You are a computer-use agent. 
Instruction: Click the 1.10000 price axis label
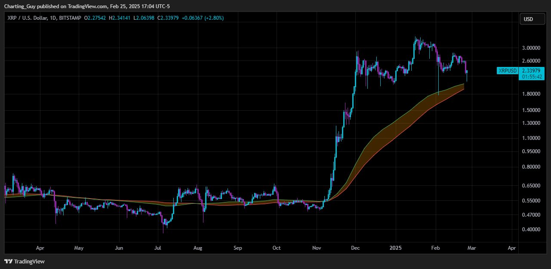click(x=530, y=138)
